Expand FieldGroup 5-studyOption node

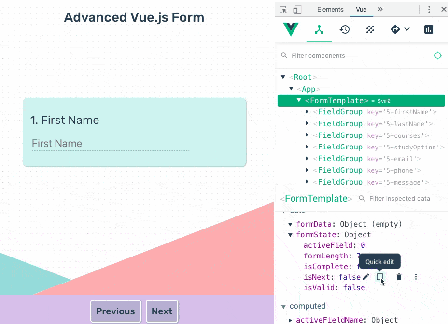pyautogui.click(x=307, y=147)
